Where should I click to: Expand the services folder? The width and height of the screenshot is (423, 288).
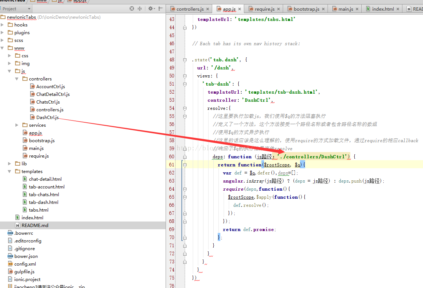point(17,125)
